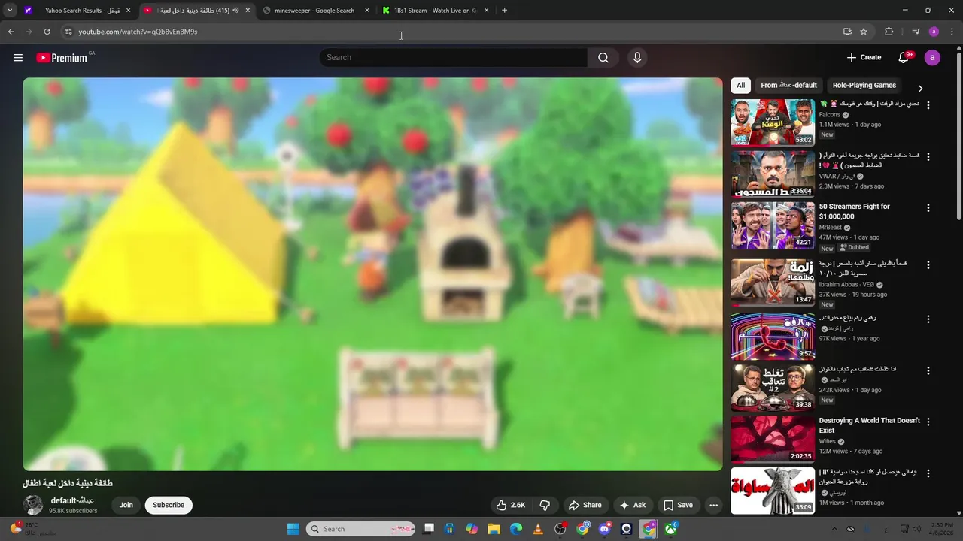View site information icon in address bar
This screenshot has width=963, height=541.
point(68,32)
